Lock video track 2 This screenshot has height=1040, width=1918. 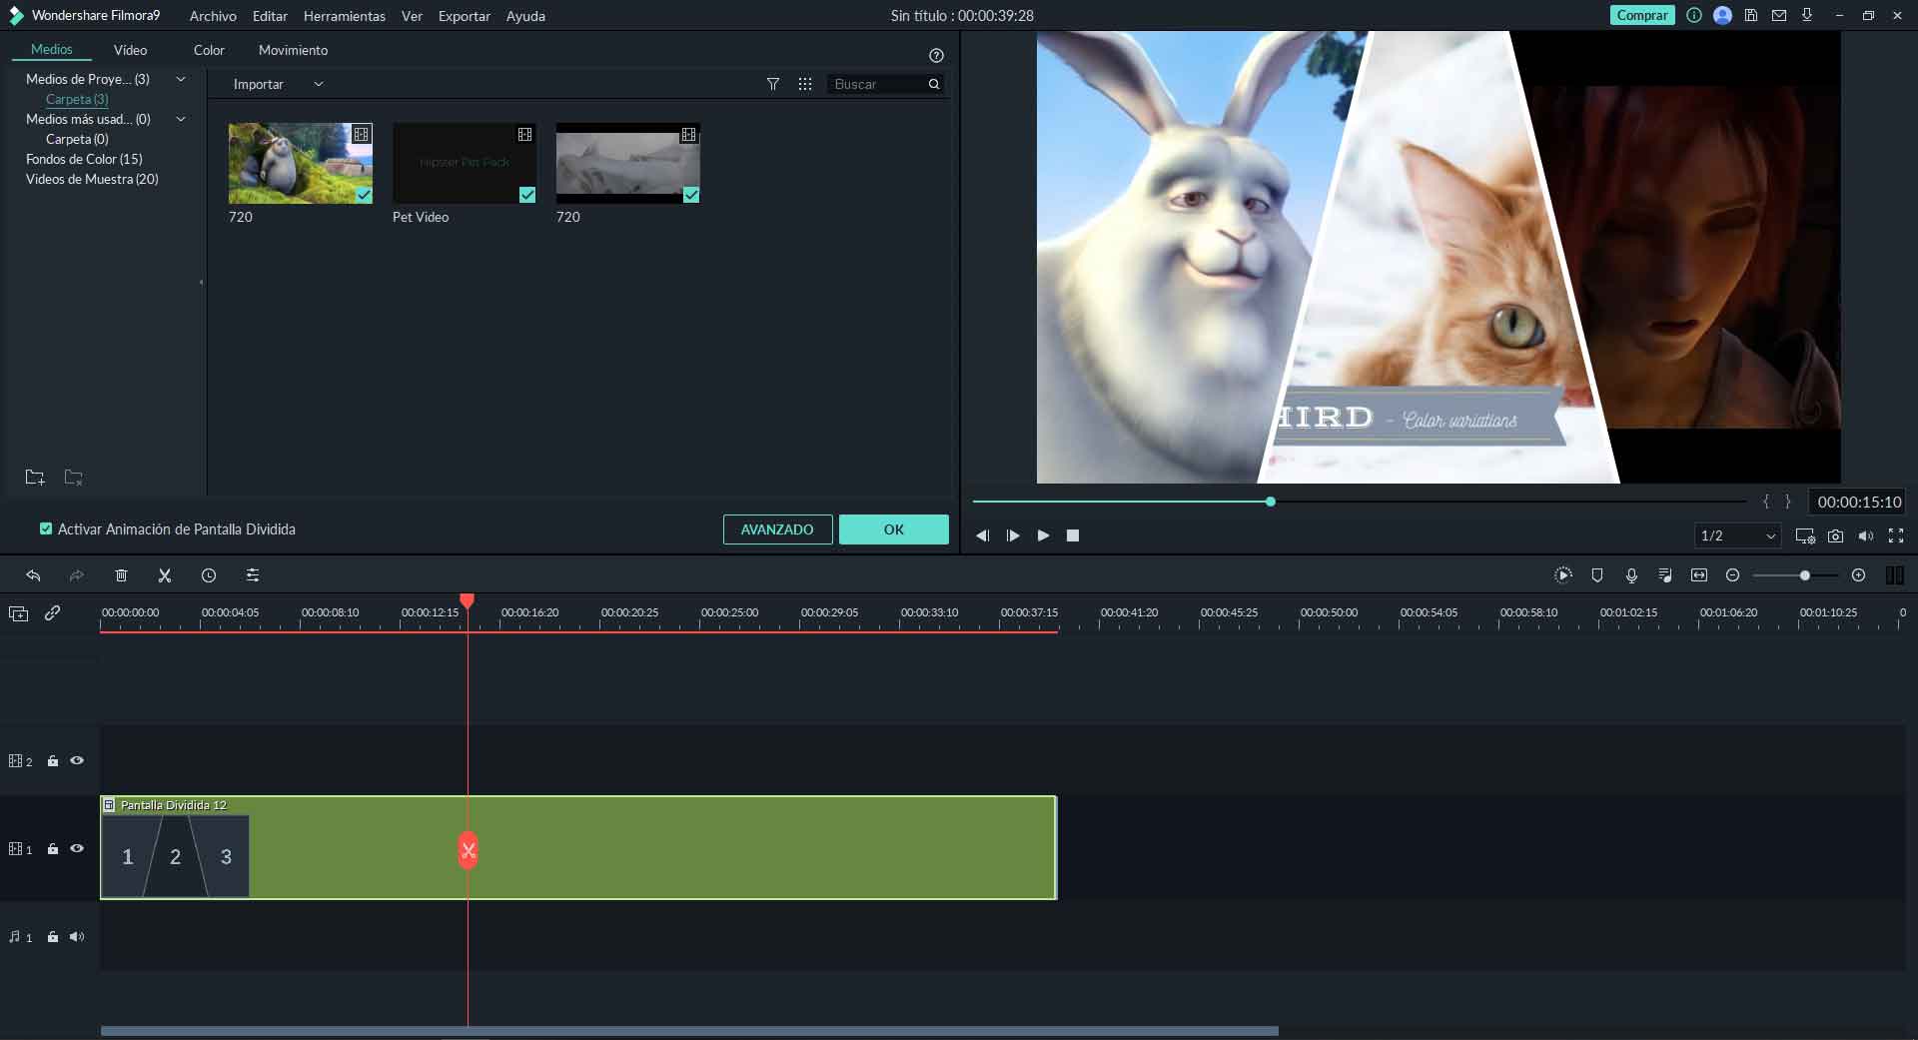(53, 761)
